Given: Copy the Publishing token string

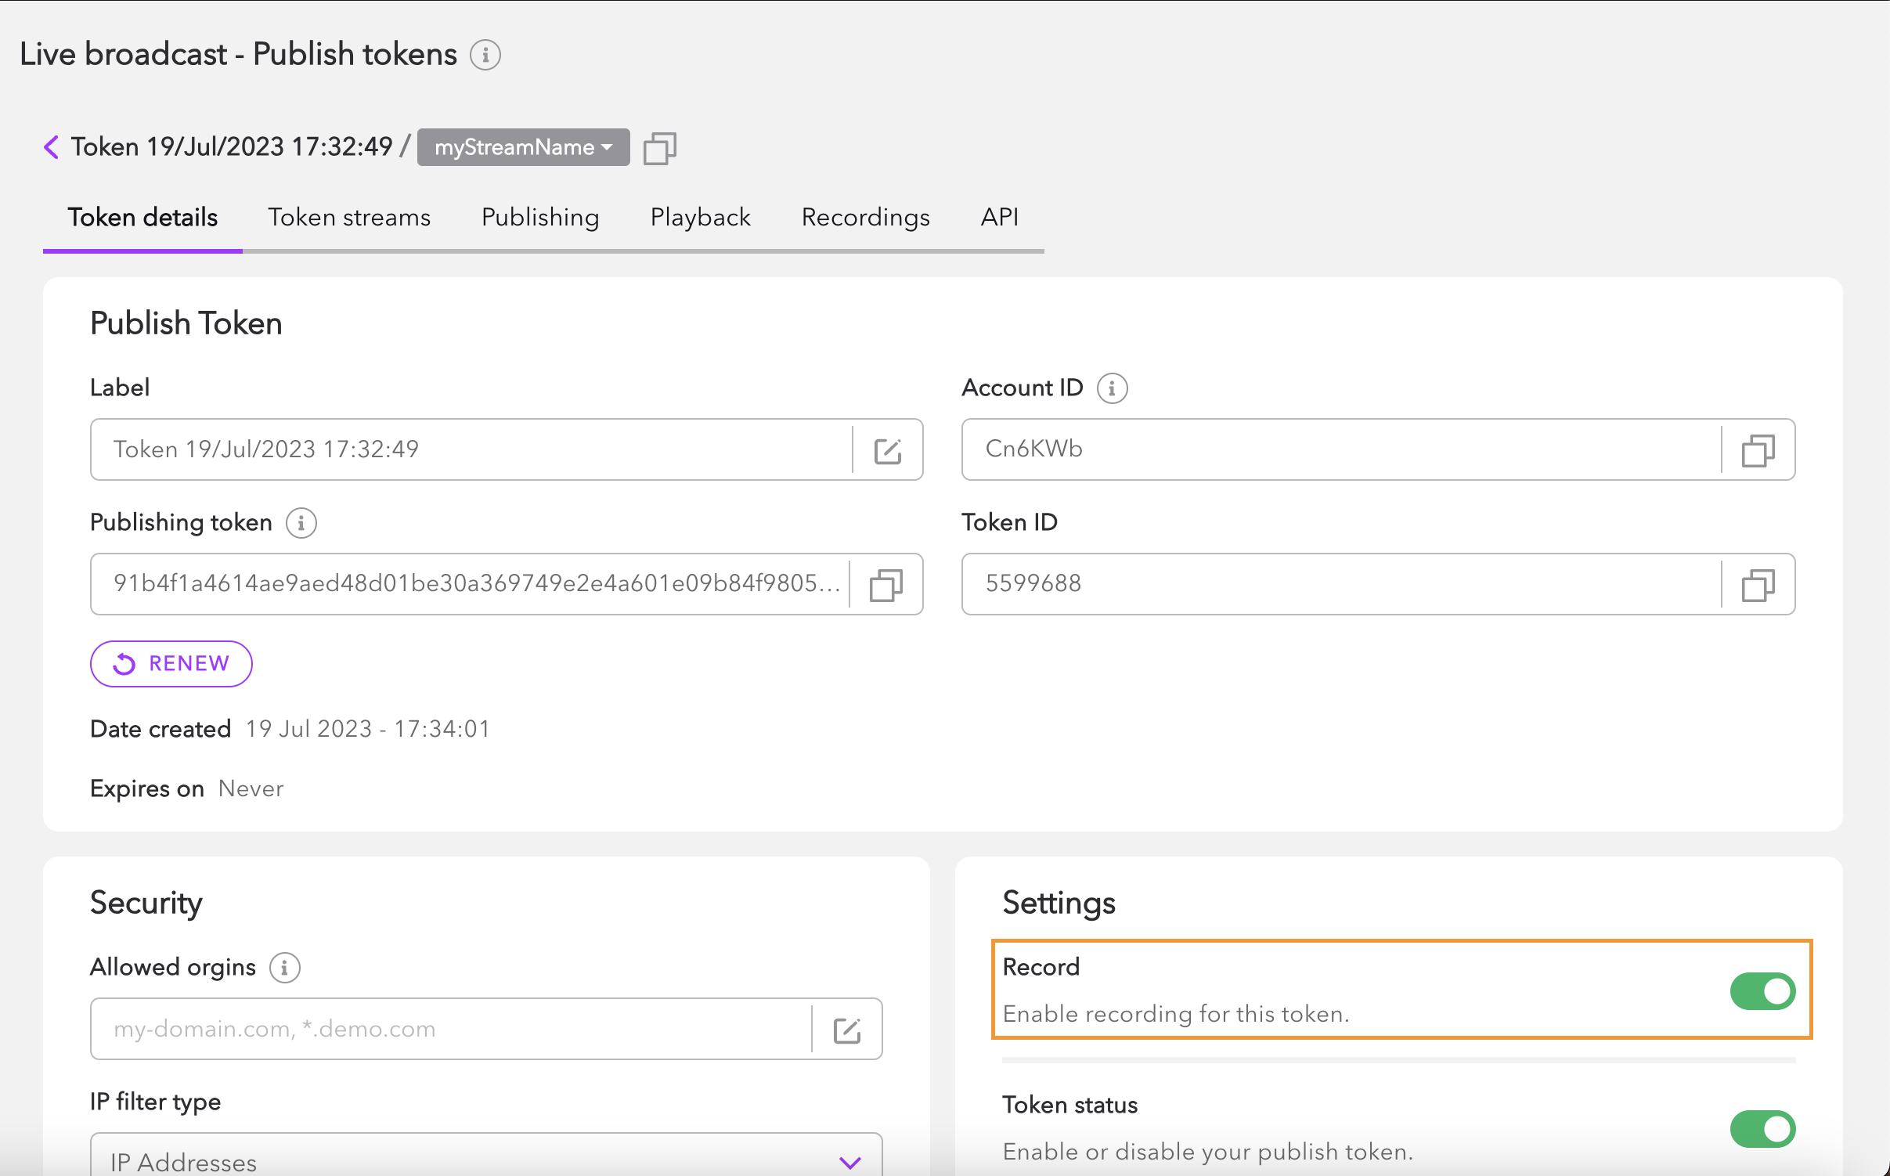Looking at the screenshot, I should click(x=885, y=585).
